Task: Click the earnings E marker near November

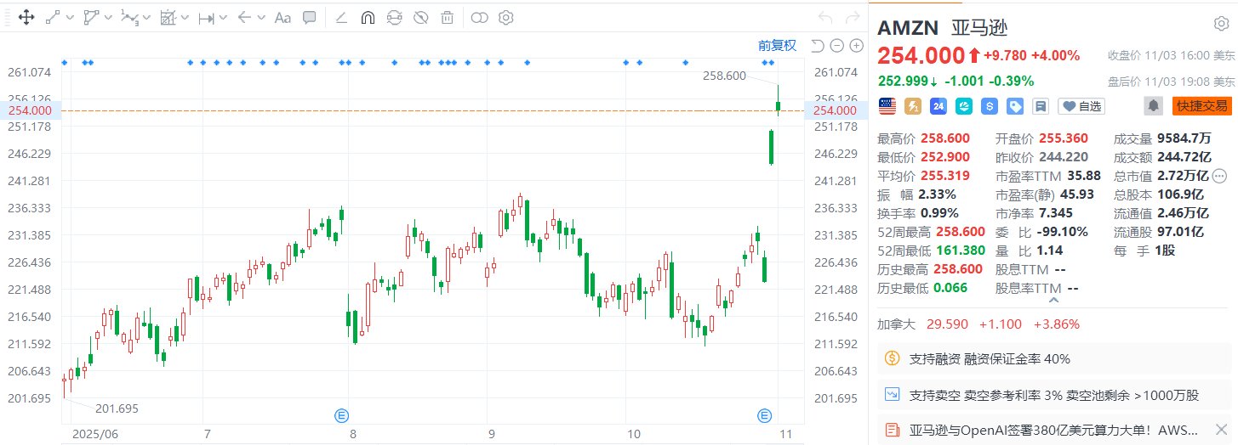Action: click(765, 415)
